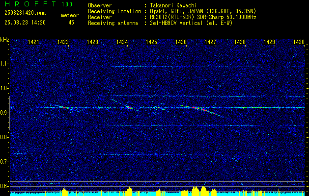Viewport: 309px width, 196px height.
Task: Click the 1422 time axis label
Action: click(63, 42)
